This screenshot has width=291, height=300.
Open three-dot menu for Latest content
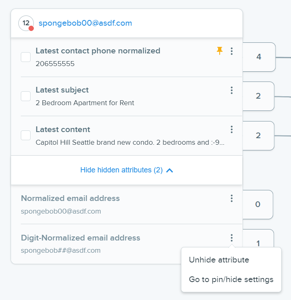click(231, 130)
